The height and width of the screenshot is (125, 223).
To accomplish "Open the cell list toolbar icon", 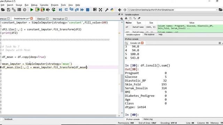I will coord(19,10).
